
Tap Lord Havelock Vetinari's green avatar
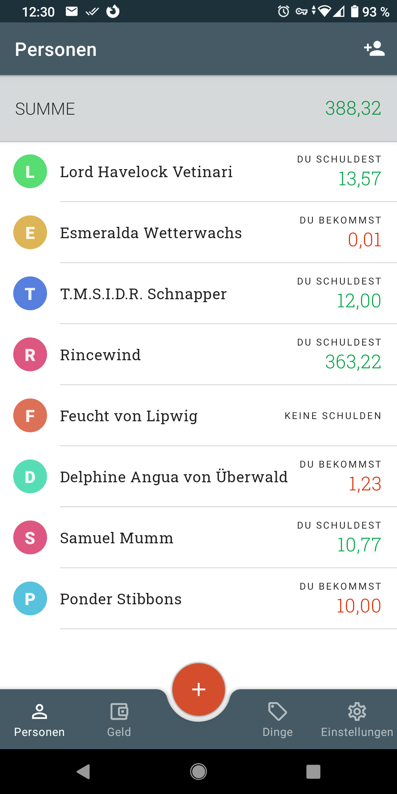[30, 171]
